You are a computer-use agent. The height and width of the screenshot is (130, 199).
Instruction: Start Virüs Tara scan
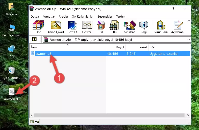tap(161, 27)
